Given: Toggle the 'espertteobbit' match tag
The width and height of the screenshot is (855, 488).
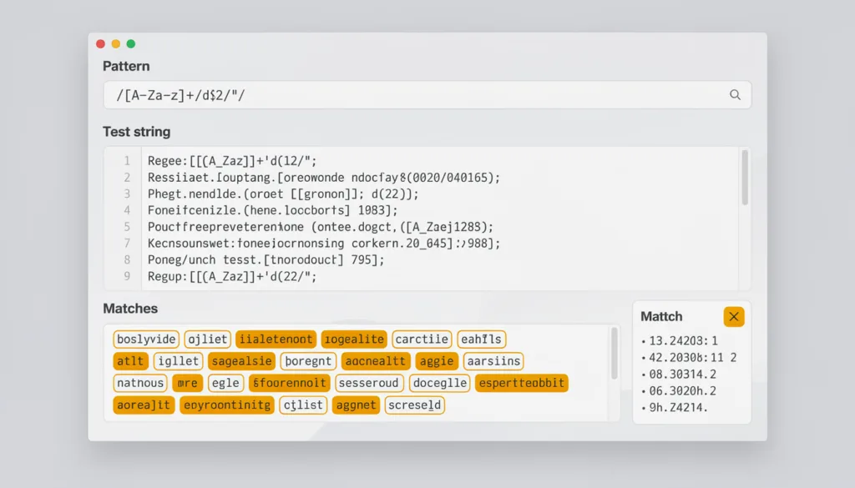Looking at the screenshot, I should point(521,383).
